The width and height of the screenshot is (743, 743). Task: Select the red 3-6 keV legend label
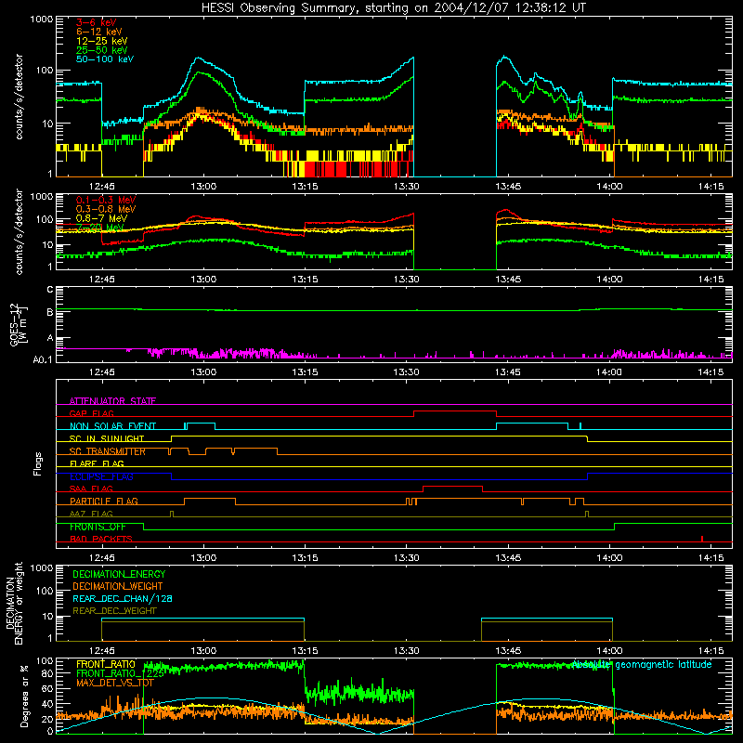[97, 22]
